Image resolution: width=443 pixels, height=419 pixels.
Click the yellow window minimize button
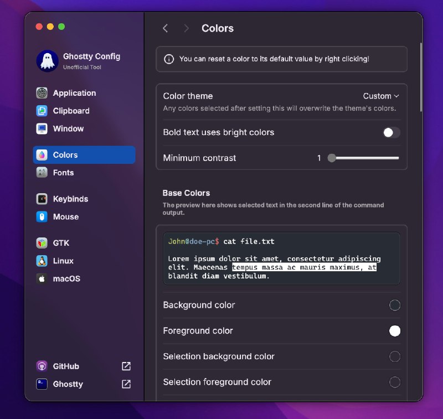coord(50,27)
